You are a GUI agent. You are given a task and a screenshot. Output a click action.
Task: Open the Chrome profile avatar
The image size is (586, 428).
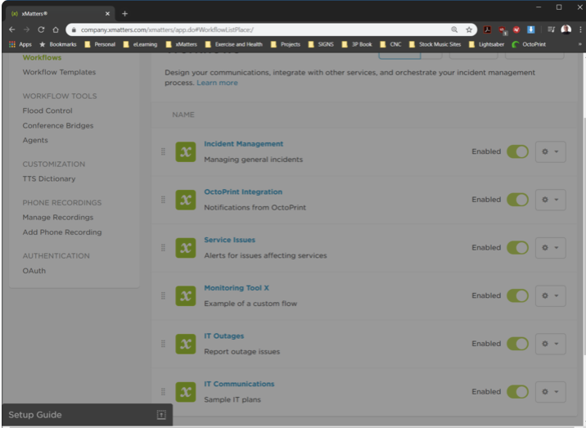tap(566, 29)
